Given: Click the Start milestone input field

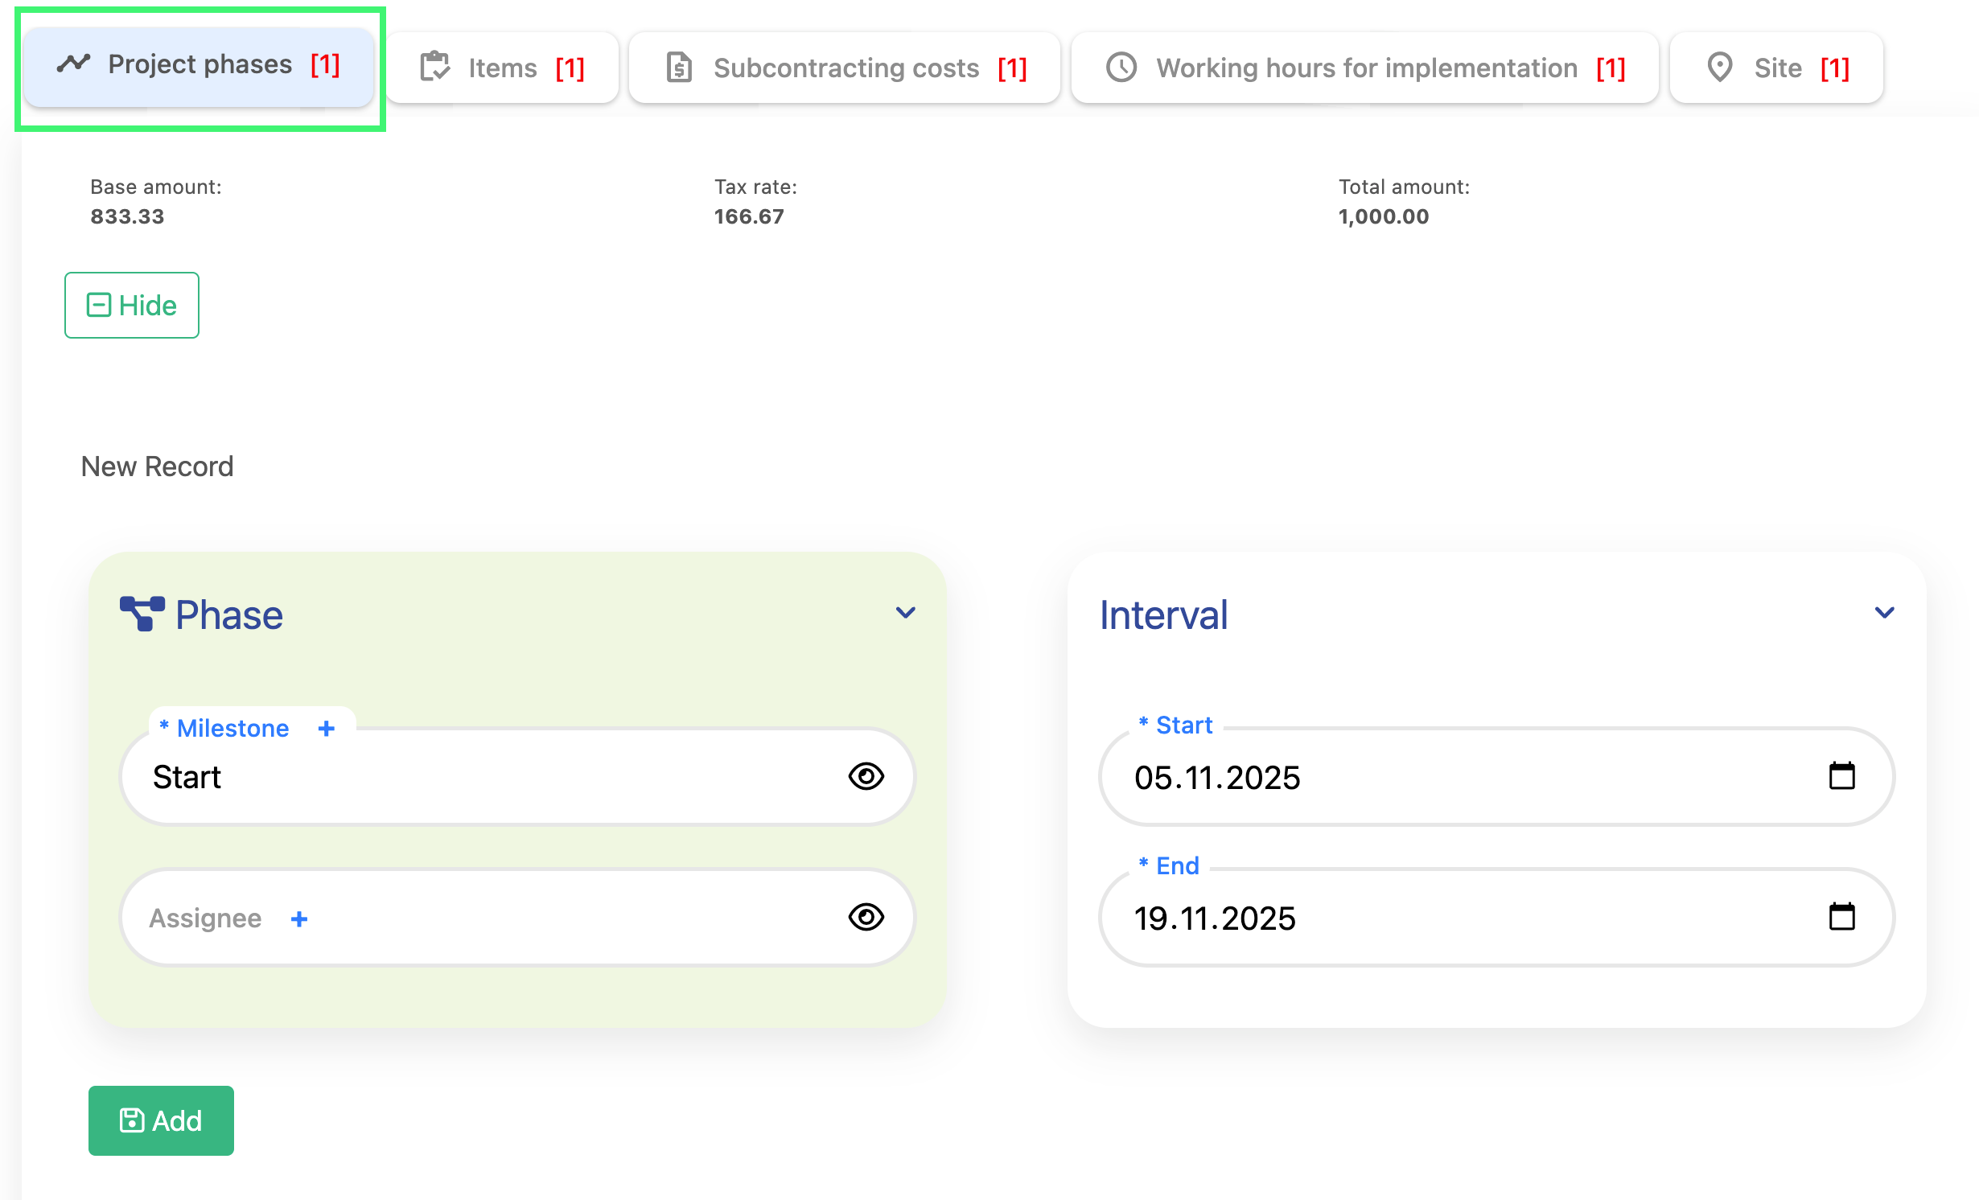Looking at the screenshot, I should point(402,776).
